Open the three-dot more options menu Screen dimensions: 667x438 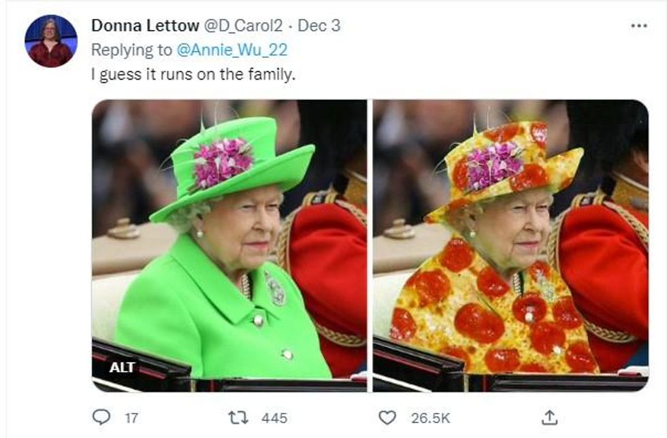point(638,26)
